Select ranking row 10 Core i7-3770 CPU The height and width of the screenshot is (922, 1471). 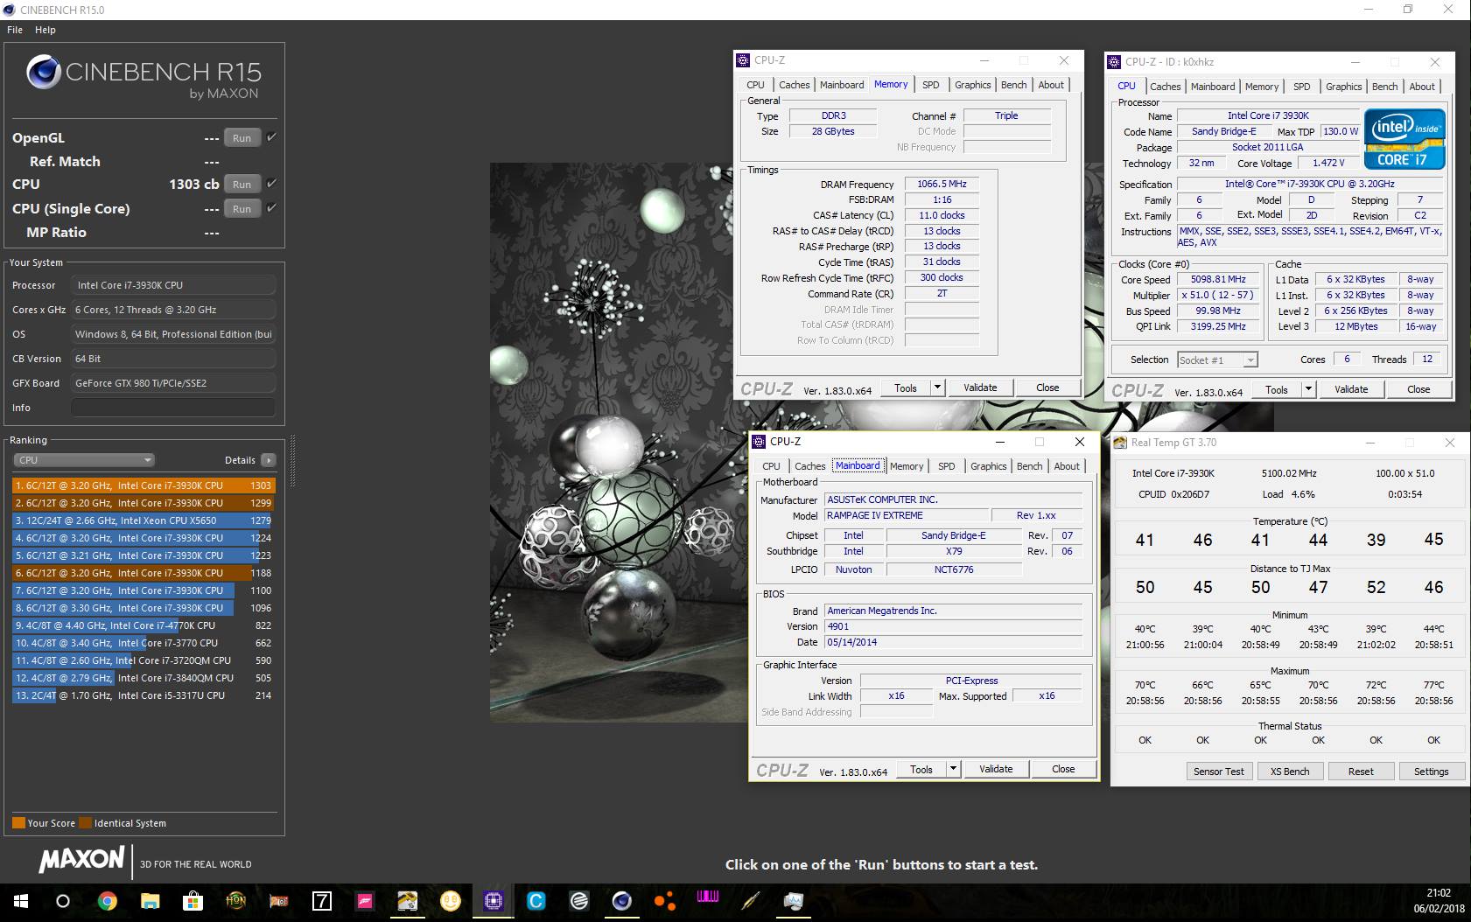pos(144,643)
